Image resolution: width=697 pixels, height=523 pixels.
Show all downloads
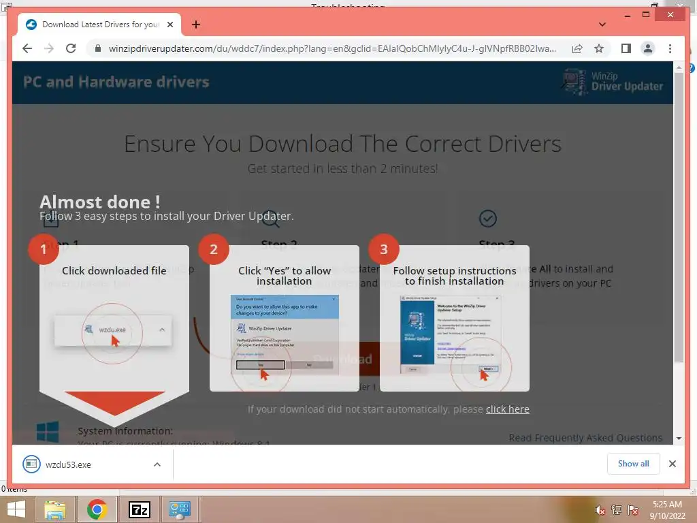point(633,464)
